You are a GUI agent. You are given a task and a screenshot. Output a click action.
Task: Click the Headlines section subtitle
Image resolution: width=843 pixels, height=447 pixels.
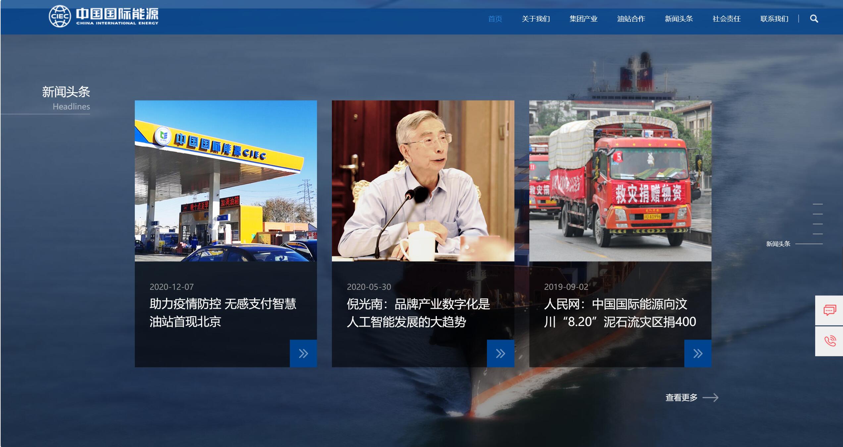click(71, 106)
